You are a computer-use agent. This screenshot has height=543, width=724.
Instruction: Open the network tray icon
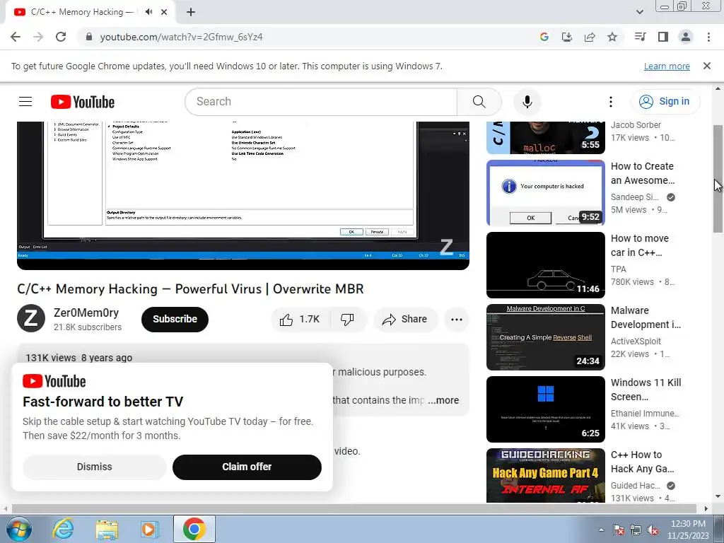click(636, 530)
